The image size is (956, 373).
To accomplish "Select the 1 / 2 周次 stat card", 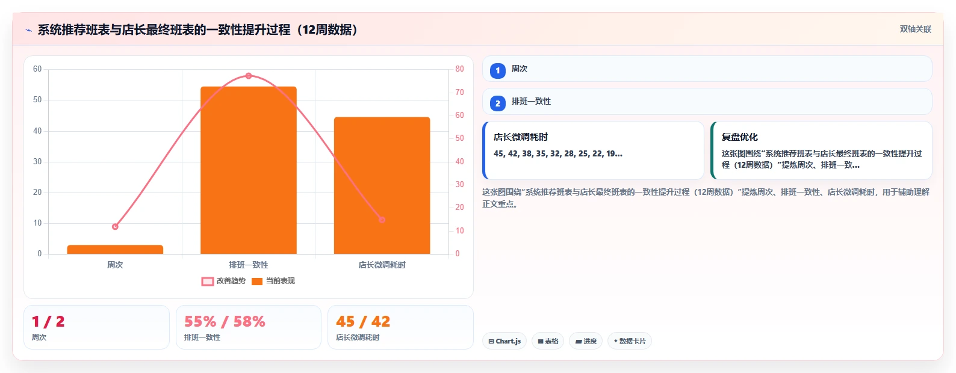I will [96, 327].
